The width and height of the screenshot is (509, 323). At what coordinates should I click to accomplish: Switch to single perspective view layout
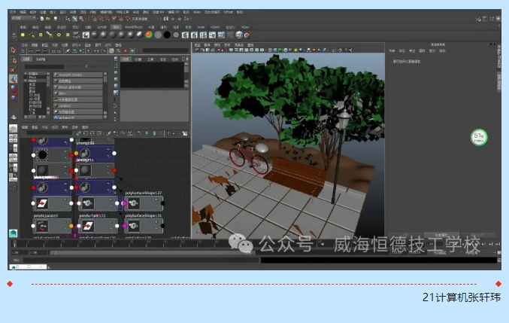pos(13,129)
